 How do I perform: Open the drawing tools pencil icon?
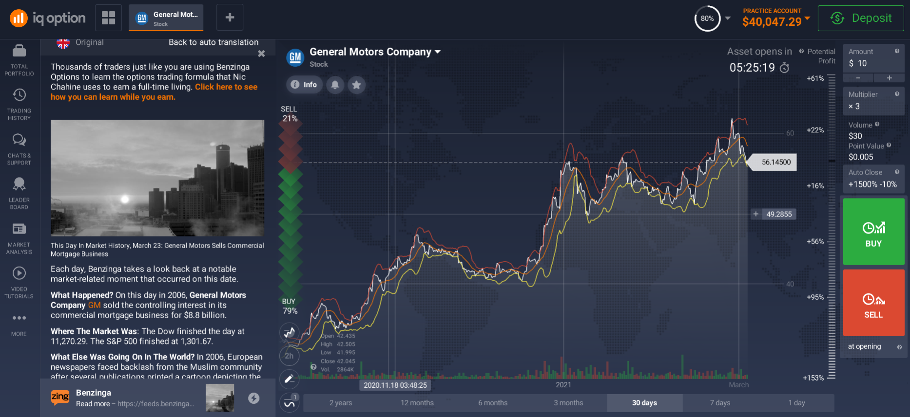click(x=289, y=379)
